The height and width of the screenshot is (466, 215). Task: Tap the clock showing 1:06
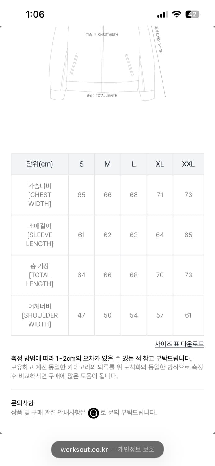pyautogui.click(x=35, y=15)
